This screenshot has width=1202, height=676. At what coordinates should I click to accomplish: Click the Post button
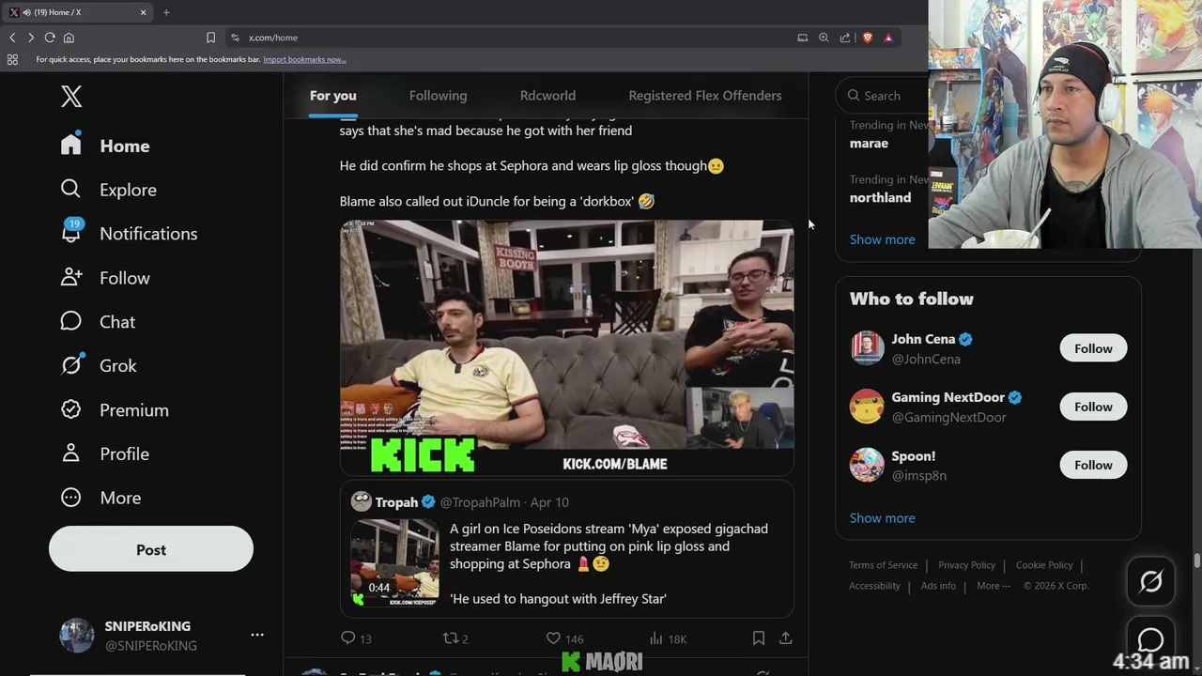[x=151, y=549]
